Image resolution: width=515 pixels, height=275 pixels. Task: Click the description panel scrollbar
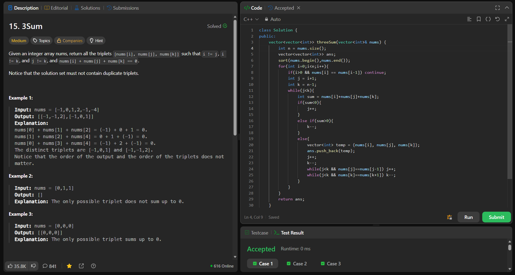coord(235,78)
